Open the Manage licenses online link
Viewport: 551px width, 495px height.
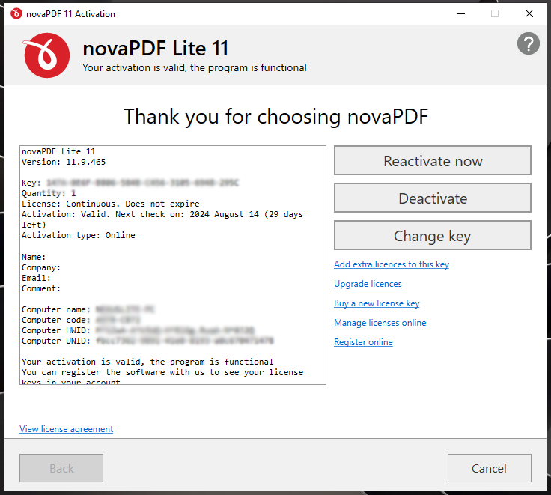(380, 323)
